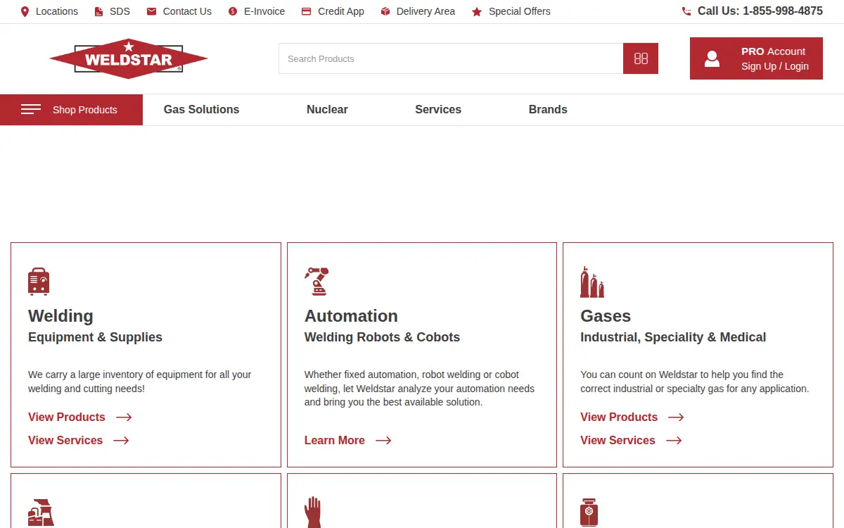Call the 1-855-998-4875 number link
This screenshot has height=528, width=844.
tap(760, 11)
